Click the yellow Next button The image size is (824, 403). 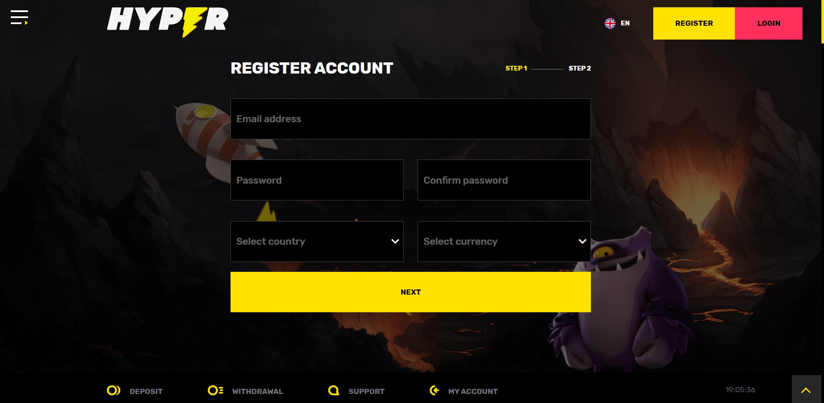[411, 292]
